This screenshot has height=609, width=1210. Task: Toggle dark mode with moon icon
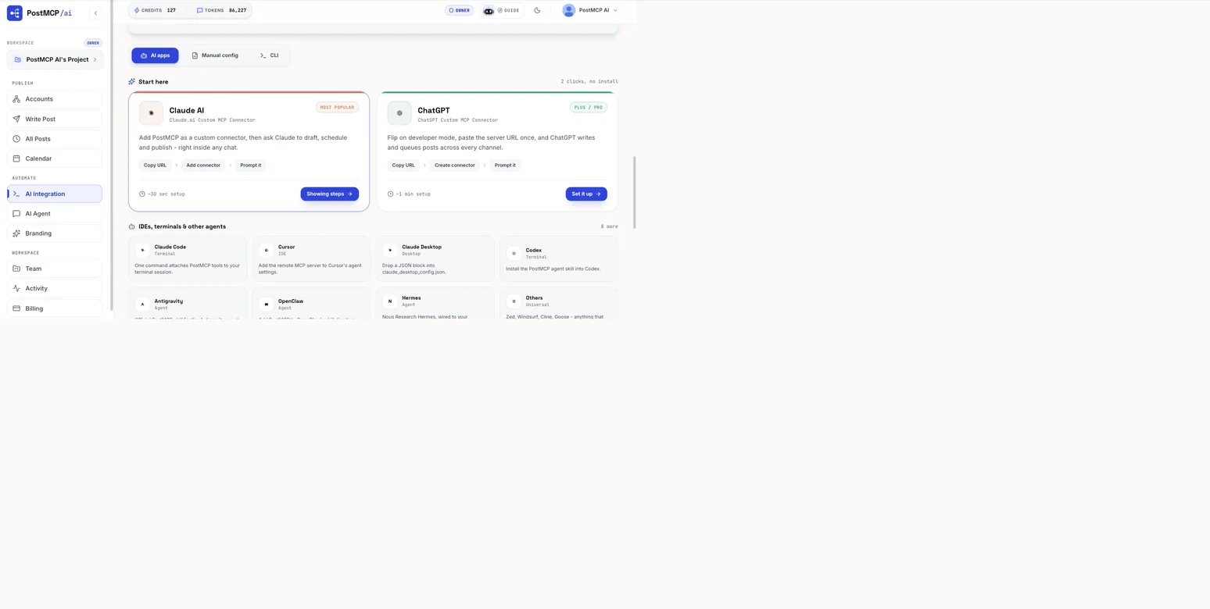[x=537, y=10]
